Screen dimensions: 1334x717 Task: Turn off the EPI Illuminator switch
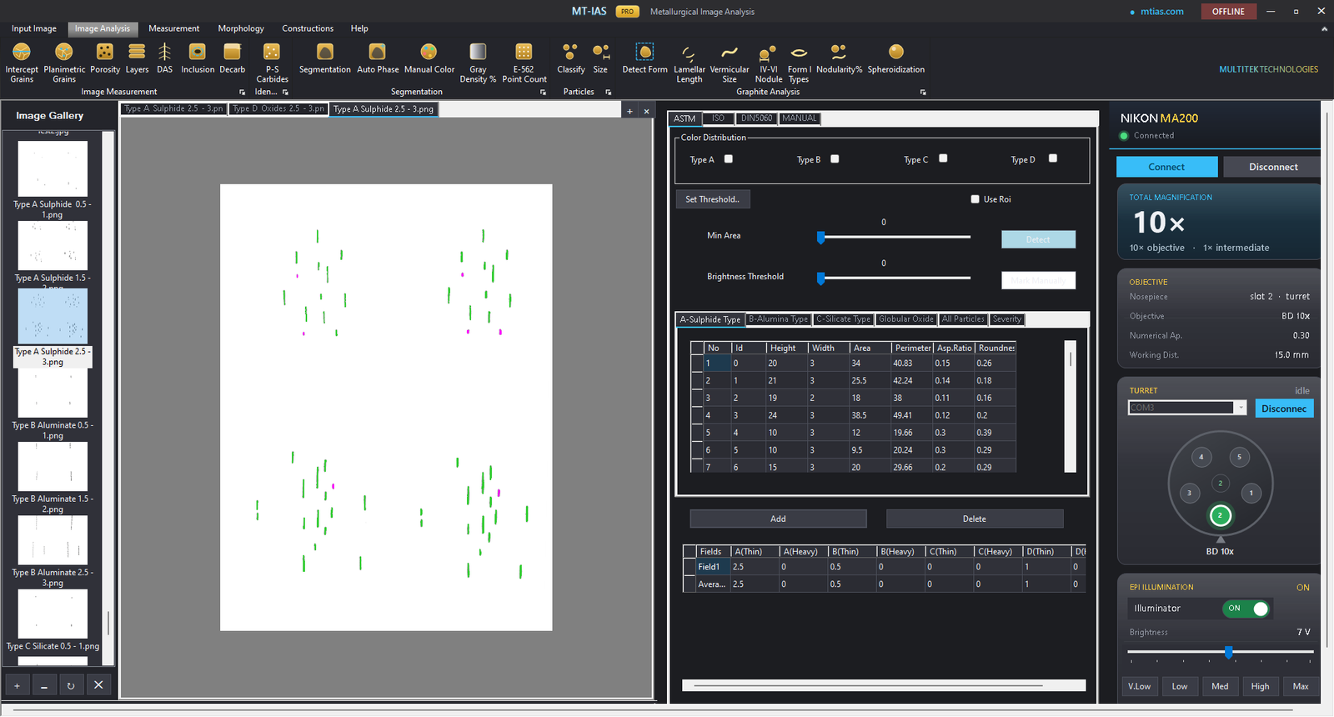click(1246, 609)
